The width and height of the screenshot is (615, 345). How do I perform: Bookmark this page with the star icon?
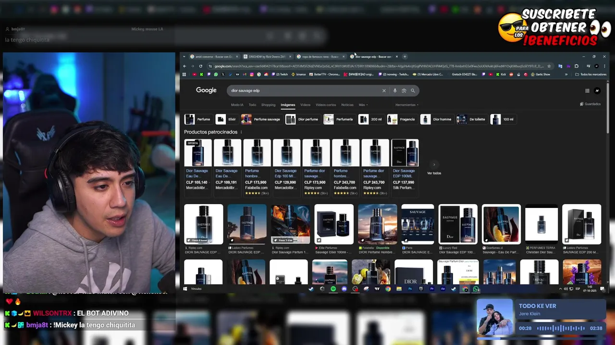tap(549, 66)
